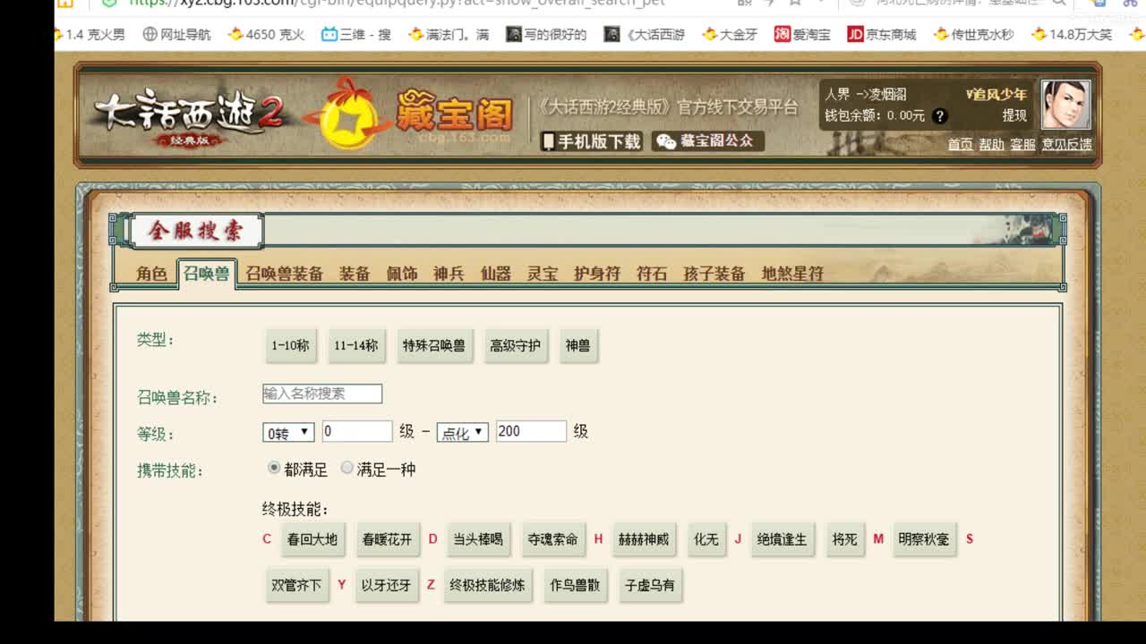Select the 绝境逢生 skill
1146x644 pixels.
[x=783, y=539]
